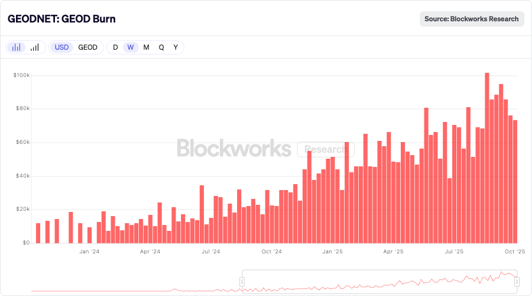Image resolution: width=532 pixels, height=296 pixels.
Task: Click the $60k y-axis label
Action: coord(22,142)
